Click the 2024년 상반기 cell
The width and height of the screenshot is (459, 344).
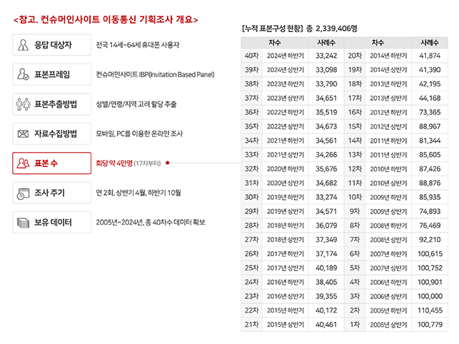point(286,70)
